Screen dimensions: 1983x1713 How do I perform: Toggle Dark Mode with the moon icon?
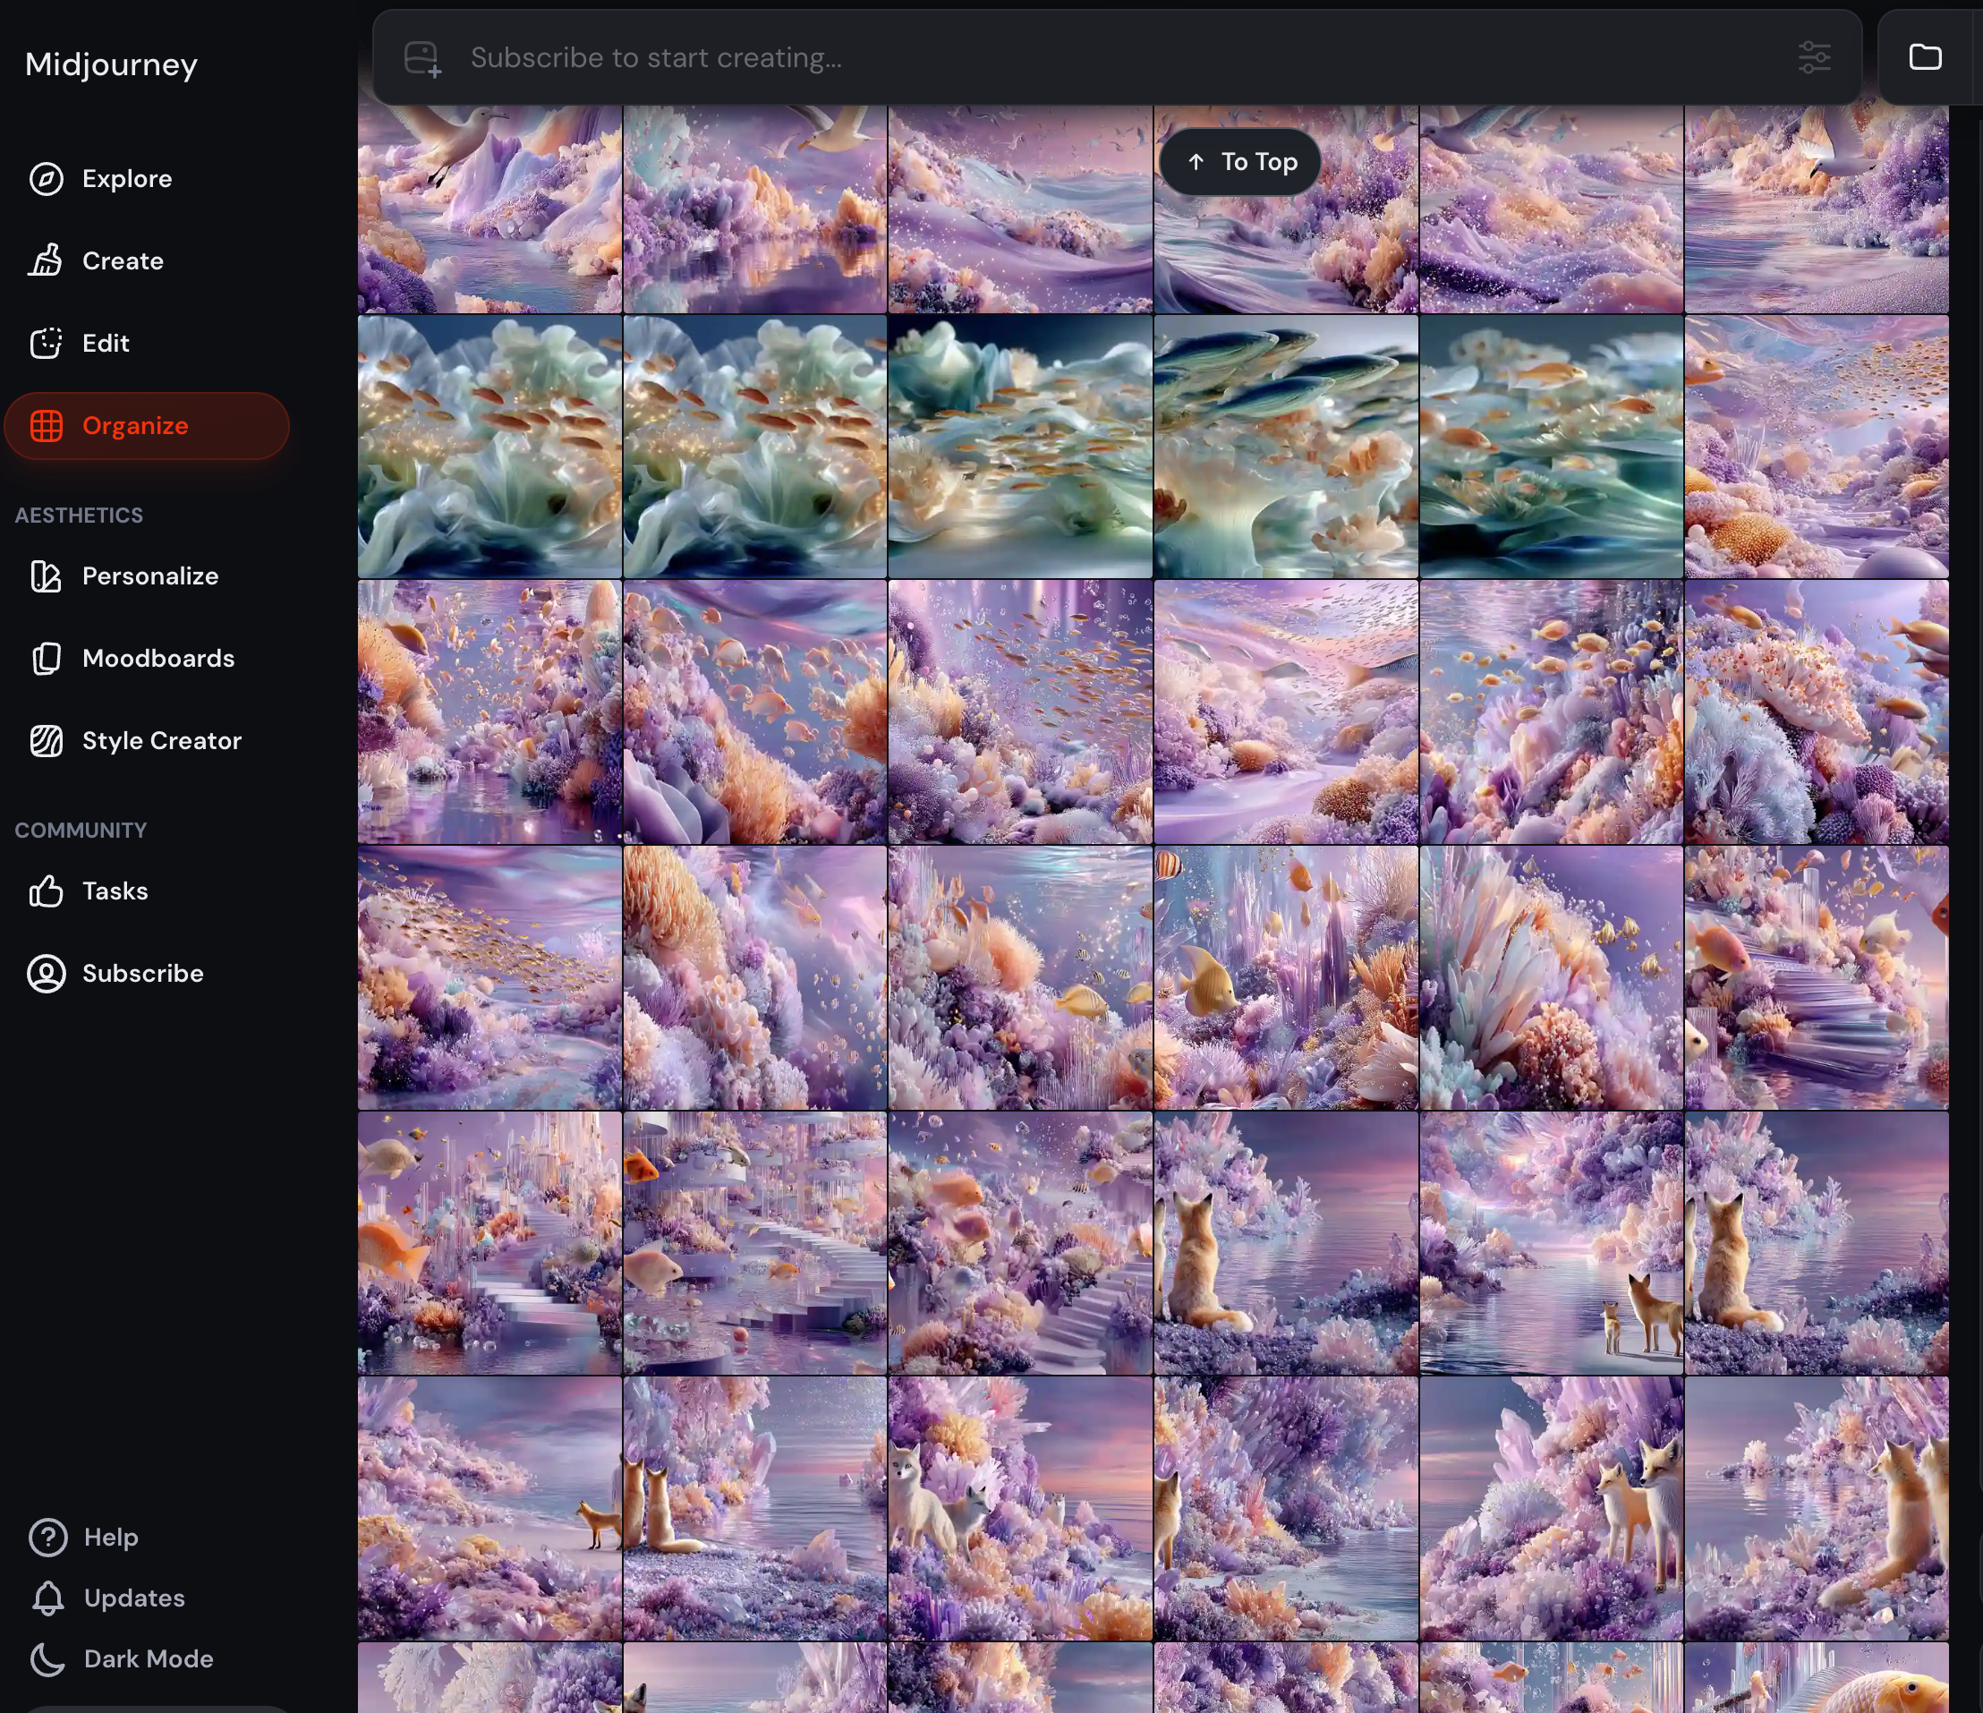pyautogui.click(x=47, y=1659)
